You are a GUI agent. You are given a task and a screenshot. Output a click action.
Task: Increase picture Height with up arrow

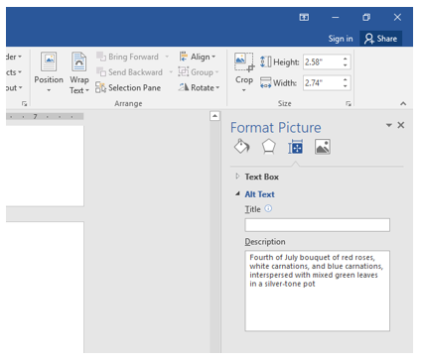tap(346, 59)
